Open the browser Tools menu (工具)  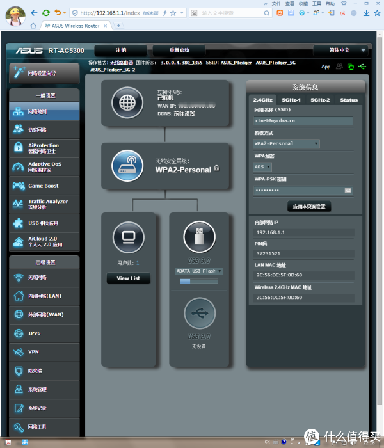point(317,3)
